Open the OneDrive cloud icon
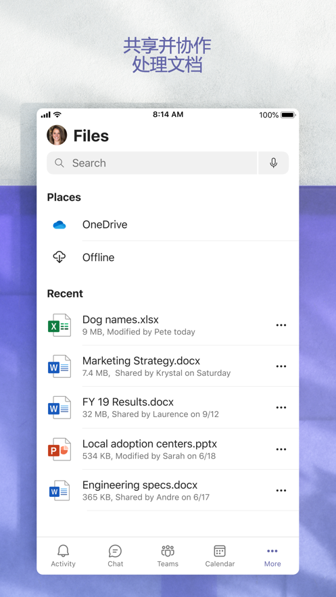Image resolution: width=336 pixels, height=597 pixels. pyautogui.click(x=59, y=224)
